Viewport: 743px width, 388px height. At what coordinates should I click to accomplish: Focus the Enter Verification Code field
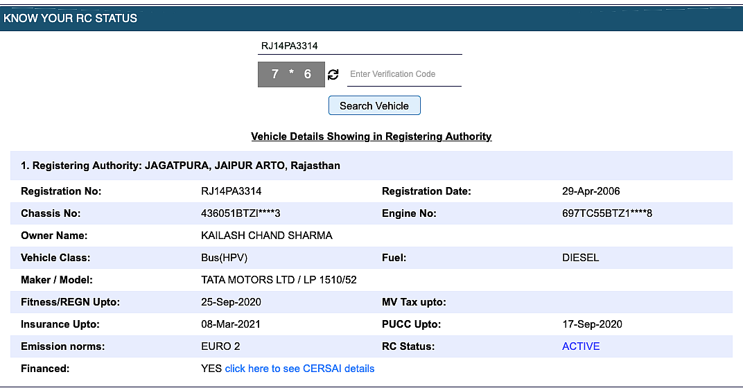coord(404,74)
